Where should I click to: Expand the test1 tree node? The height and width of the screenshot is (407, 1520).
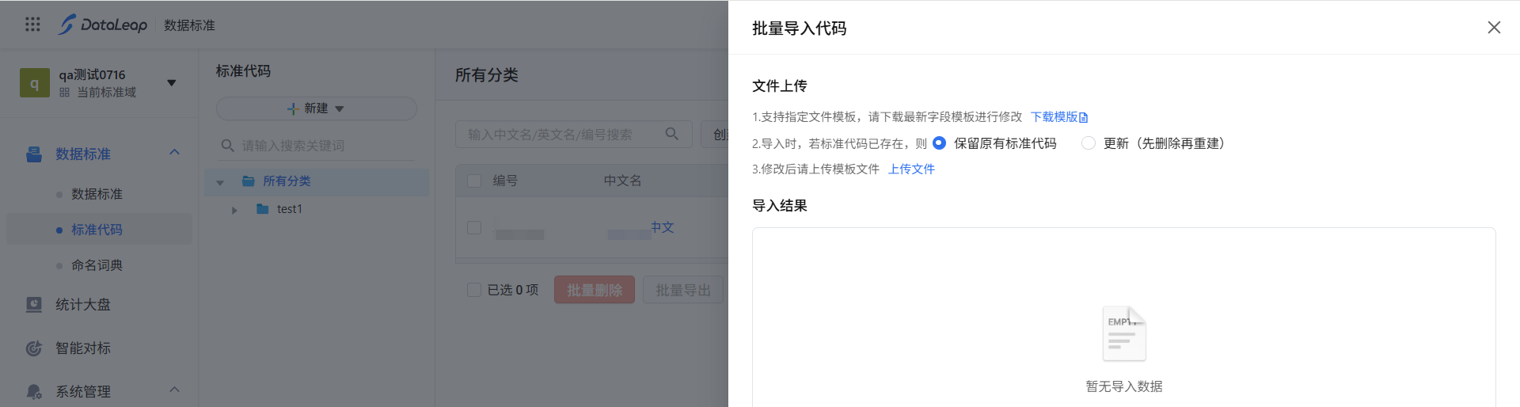(234, 210)
